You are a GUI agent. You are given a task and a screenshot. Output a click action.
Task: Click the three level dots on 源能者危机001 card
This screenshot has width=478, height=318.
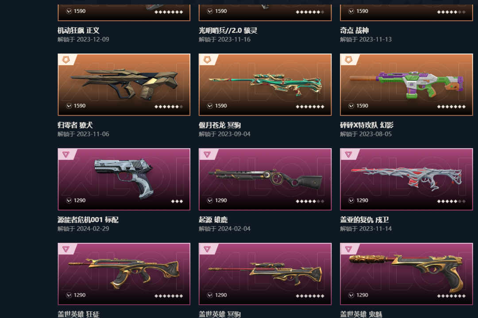tap(177, 201)
